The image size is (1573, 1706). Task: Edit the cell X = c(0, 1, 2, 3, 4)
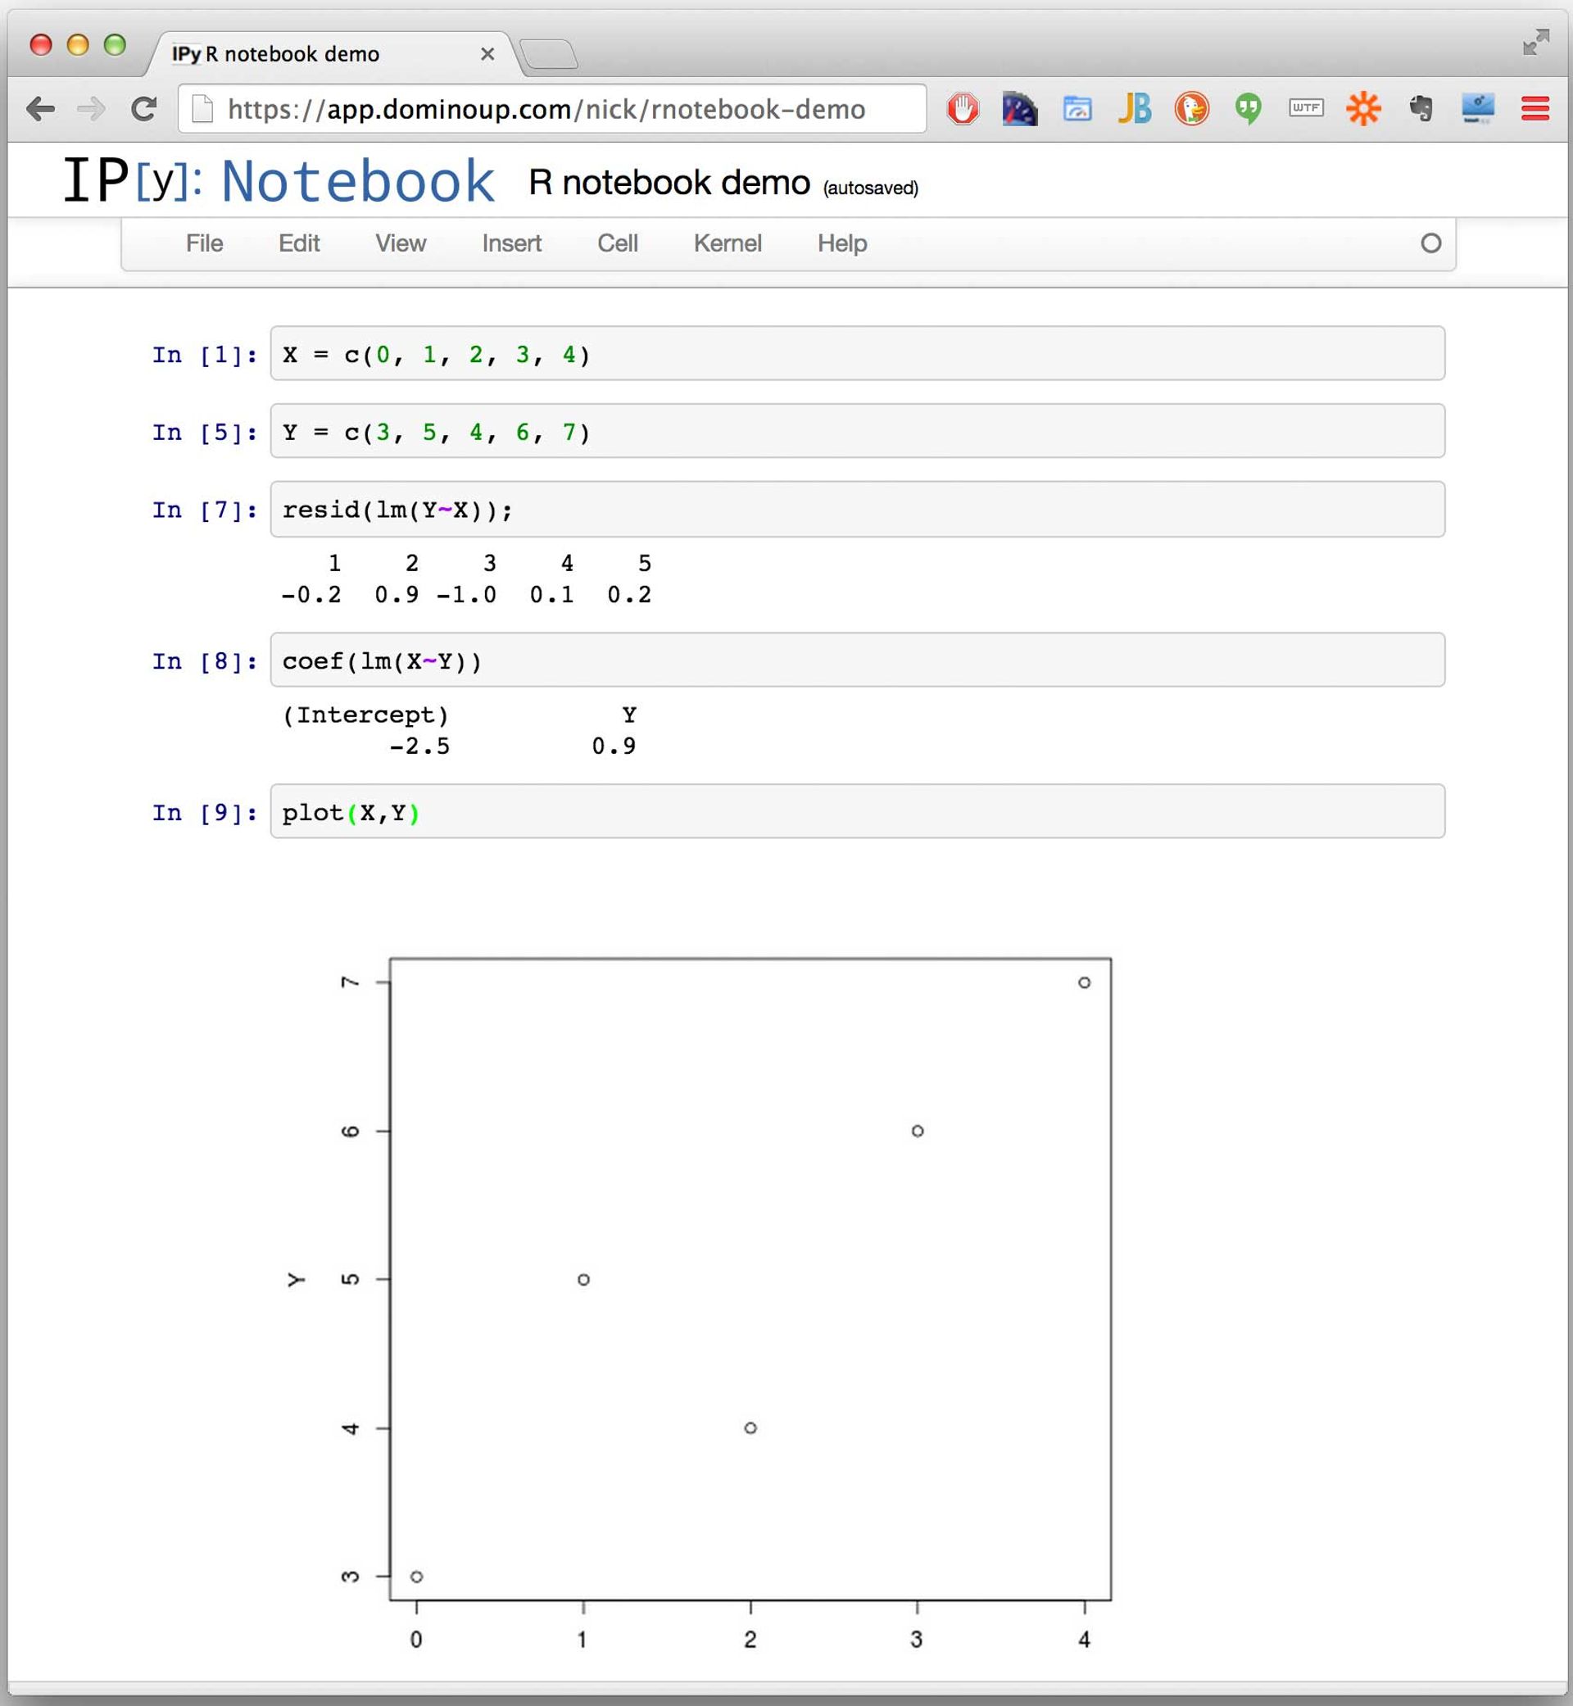pos(857,353)
